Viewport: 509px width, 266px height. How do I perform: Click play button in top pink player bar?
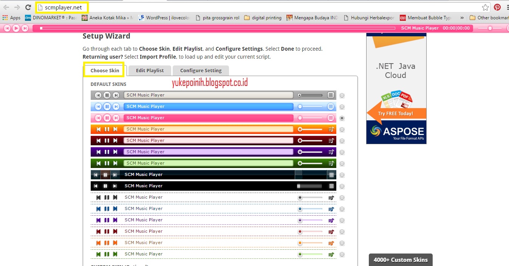pyautogui.click(x=16, y=28)
